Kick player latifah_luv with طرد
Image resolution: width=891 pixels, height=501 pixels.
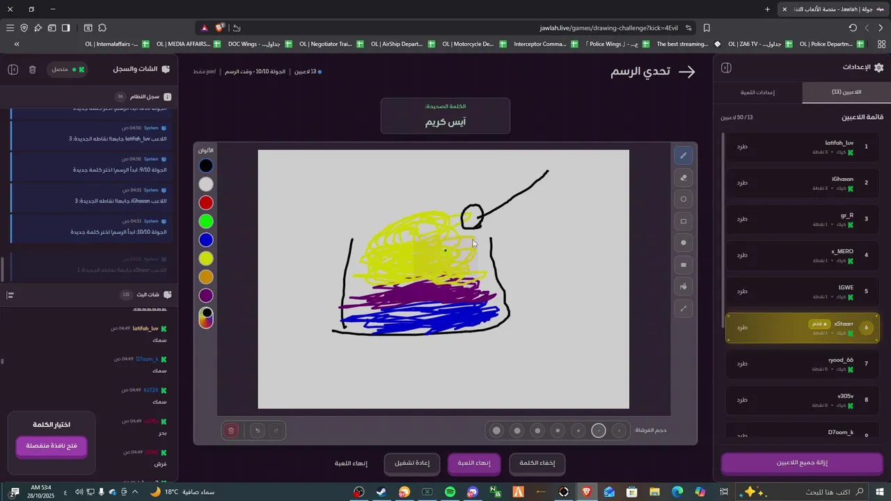742,147
